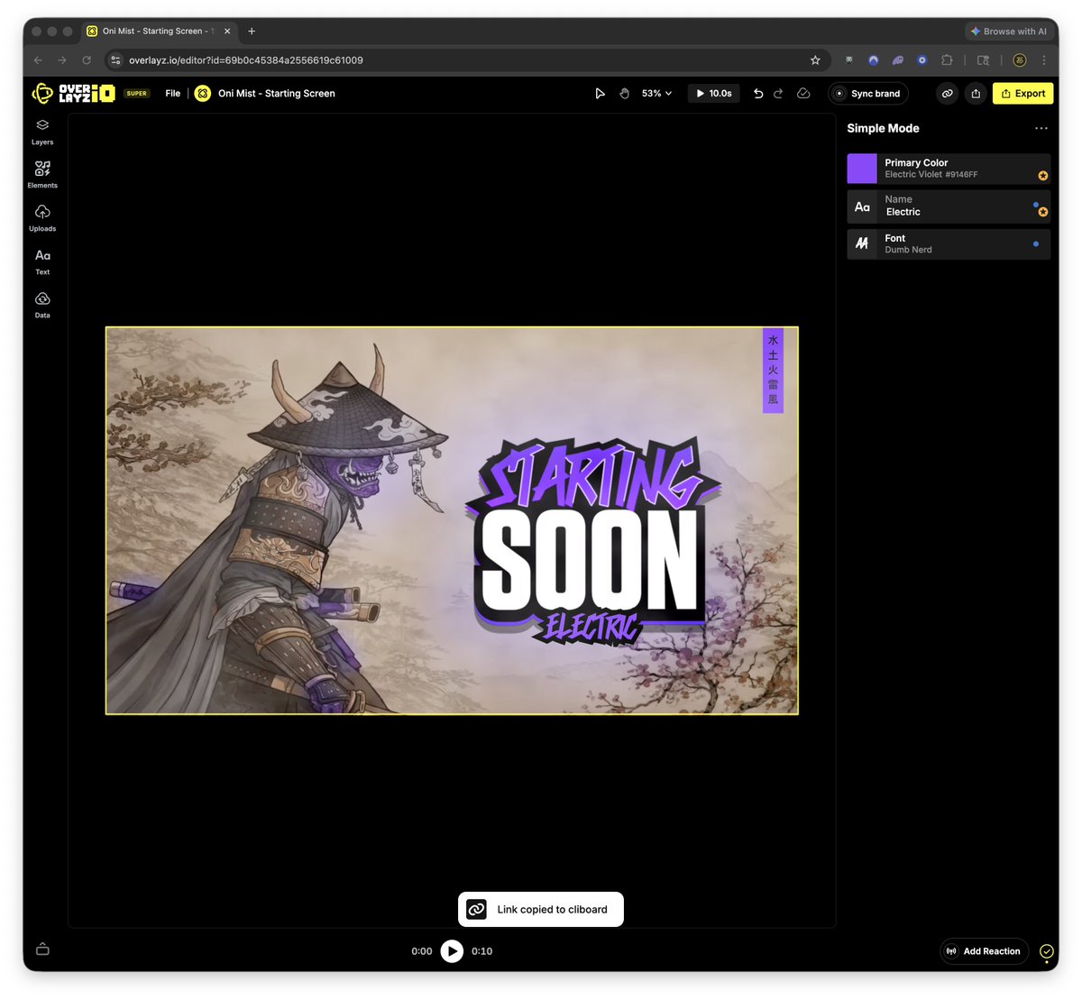Viewport: 1082px width, 1000px height.
Task: Close the Oni Mist browser tab
Action: click(x=227, y=31)
